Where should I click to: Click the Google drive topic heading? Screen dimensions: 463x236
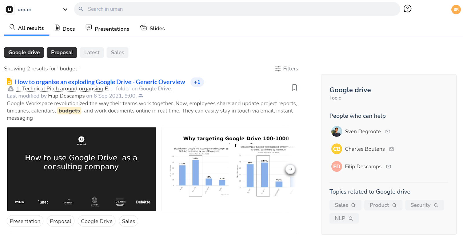(x=350, y=90)
